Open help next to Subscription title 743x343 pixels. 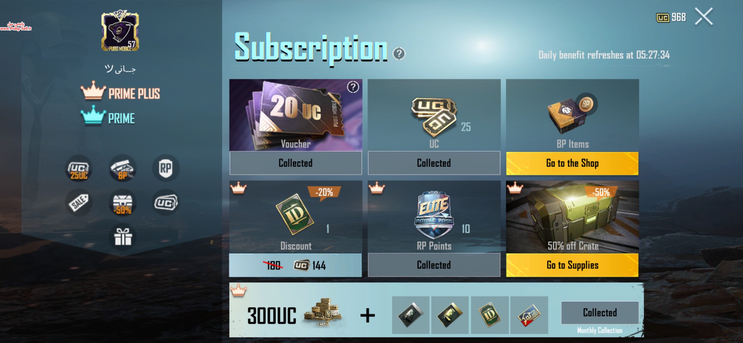tap(399, 54)
